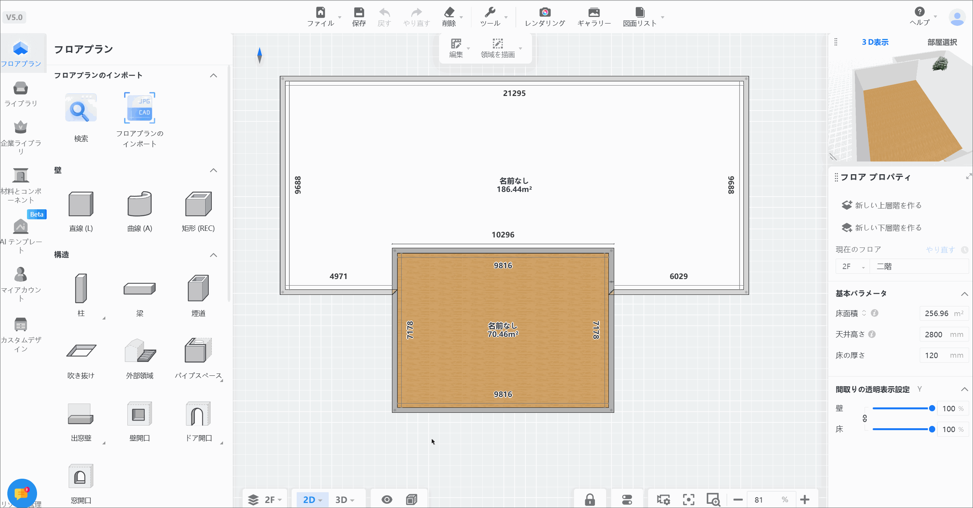973x508 pixels.
Task: Toggle the eye visibility button
Action: click(x=387, y=500)
